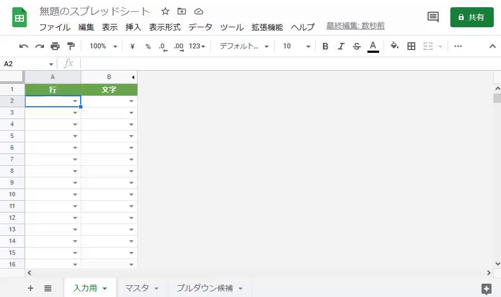This screenshot has height=297, width=501.
Task: Select the column B header
Action: coord(109,77)
